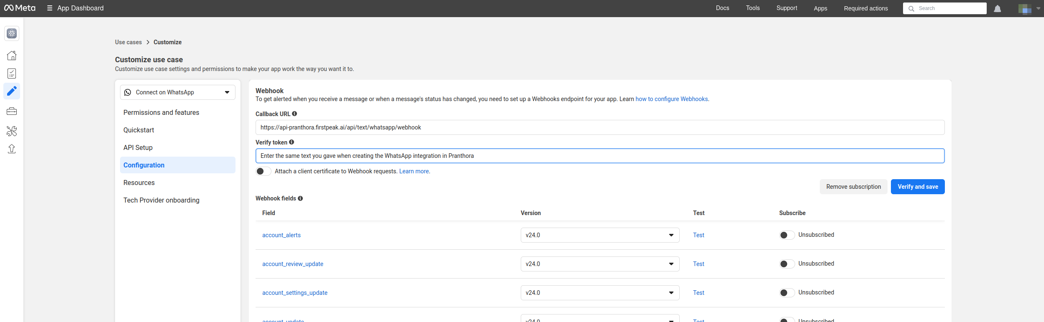Open the version dropdown for account_alerts
1044x322 pixels.
[600, 235]
